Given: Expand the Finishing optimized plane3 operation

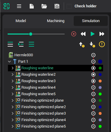Looking at the screenshot, I should pyautogui.click(x=13, y=113).
